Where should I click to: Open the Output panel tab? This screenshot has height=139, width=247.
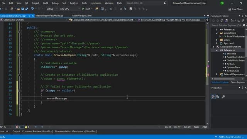tap(16, 131)
